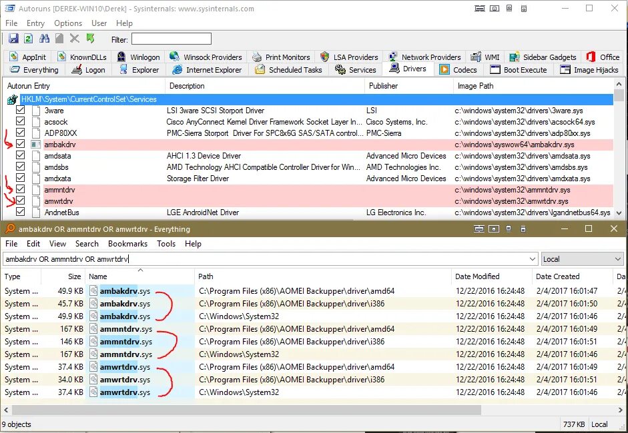Screen dimensions: 628x433
Task: Open the Office tab
Action: point(603,57)
